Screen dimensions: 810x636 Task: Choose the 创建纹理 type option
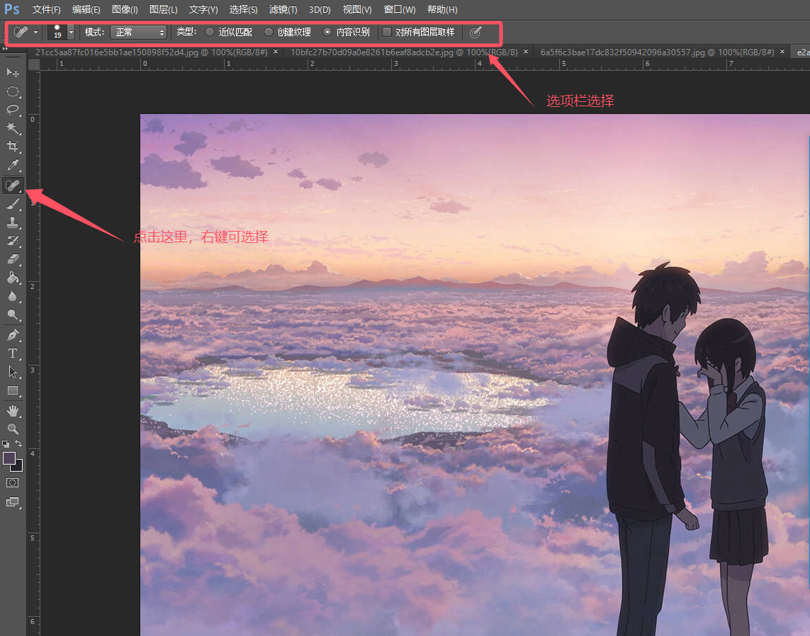pyautogui.click(x=288, y=32)
